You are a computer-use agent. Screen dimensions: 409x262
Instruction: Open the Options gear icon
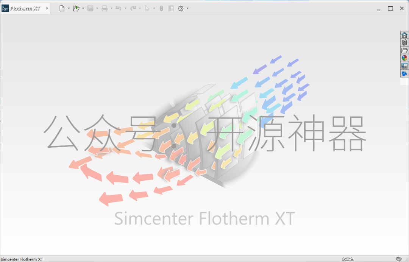pyautogui.click(x=181, y=8)
